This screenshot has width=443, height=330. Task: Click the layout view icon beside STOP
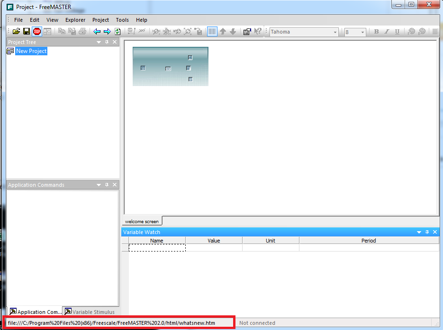47,31
